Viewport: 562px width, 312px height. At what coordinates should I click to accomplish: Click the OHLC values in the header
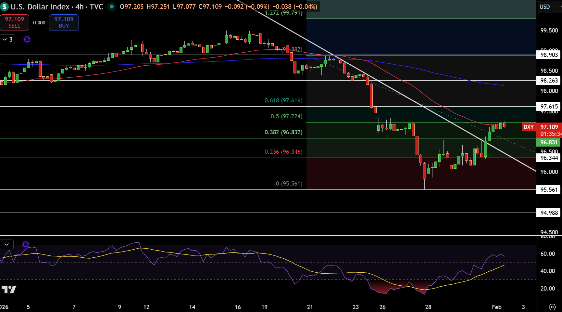pyautogui.click(x=219, y=6)
